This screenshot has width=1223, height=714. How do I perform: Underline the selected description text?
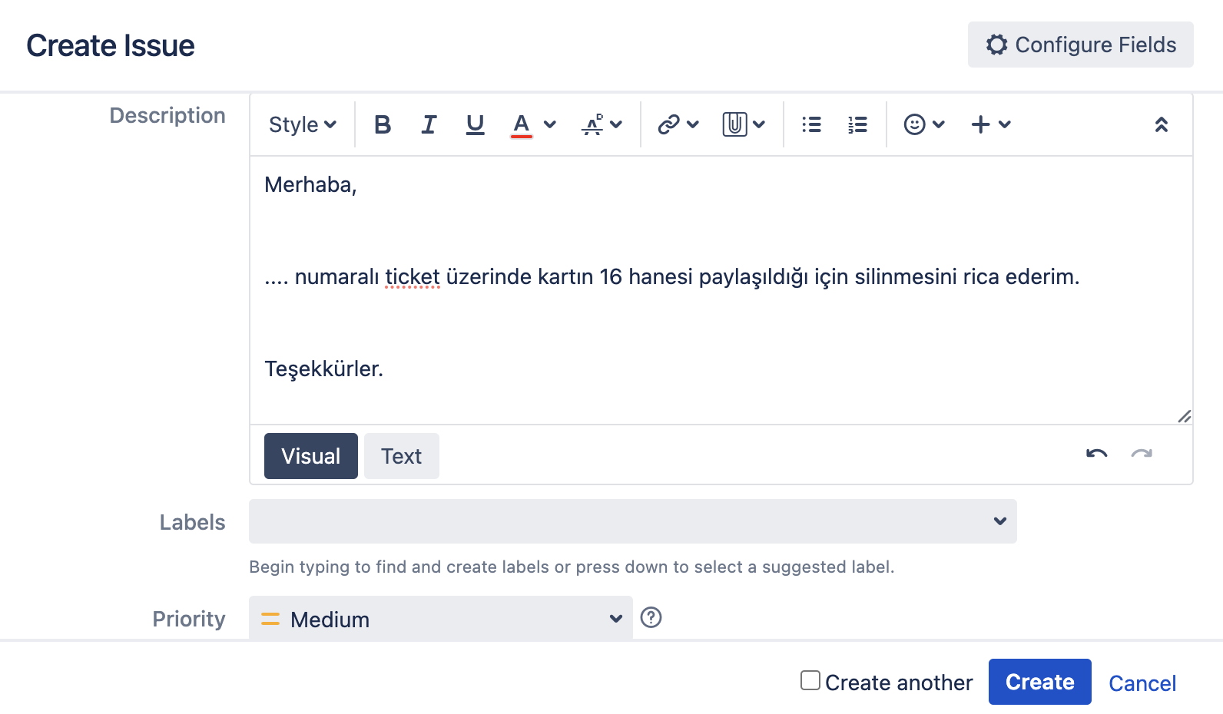pyautogui.click(x=475, y=124)
